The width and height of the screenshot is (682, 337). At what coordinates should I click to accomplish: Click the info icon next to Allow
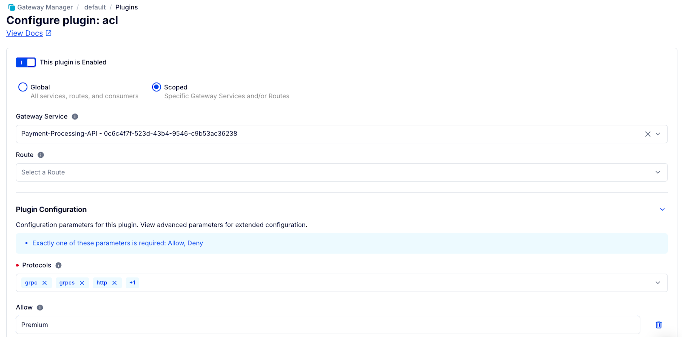[x=40, y=307]
